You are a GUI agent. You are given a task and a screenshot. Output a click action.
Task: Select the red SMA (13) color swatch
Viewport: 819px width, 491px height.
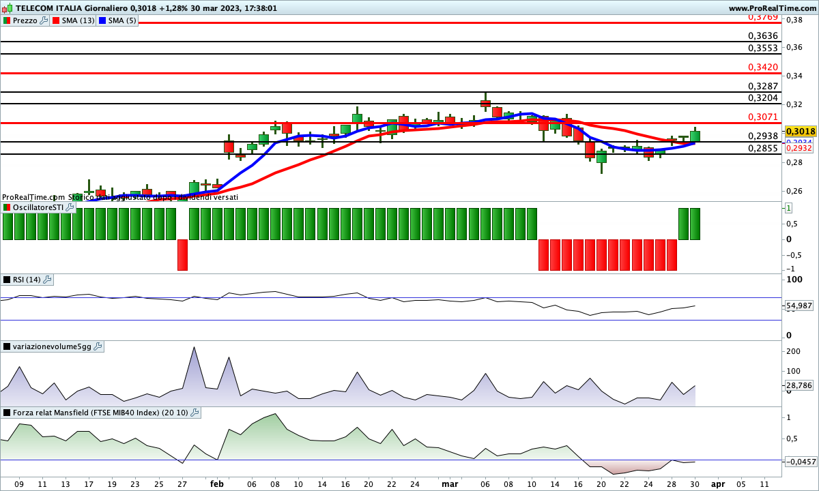point(56,20)
